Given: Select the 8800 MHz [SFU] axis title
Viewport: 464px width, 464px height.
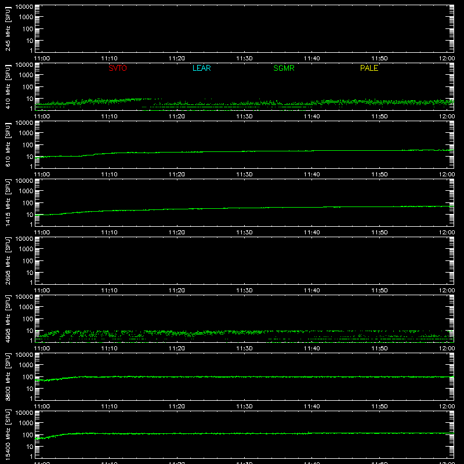Looking at the screenshot, I should (x=8, y=376).
